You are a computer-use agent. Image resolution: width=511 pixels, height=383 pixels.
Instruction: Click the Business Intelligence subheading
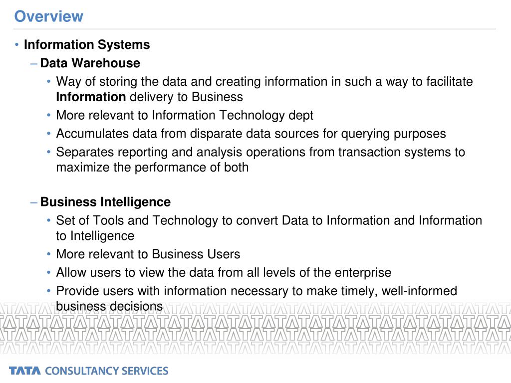[x=105, y=202]
